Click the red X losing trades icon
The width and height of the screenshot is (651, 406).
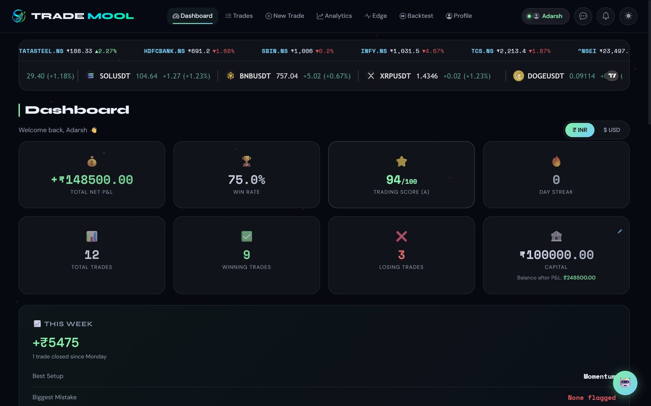401,236
